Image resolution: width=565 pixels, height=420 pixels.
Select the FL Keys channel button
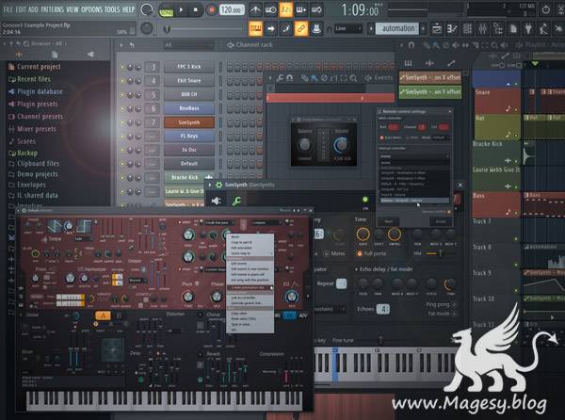click(189, 137)
